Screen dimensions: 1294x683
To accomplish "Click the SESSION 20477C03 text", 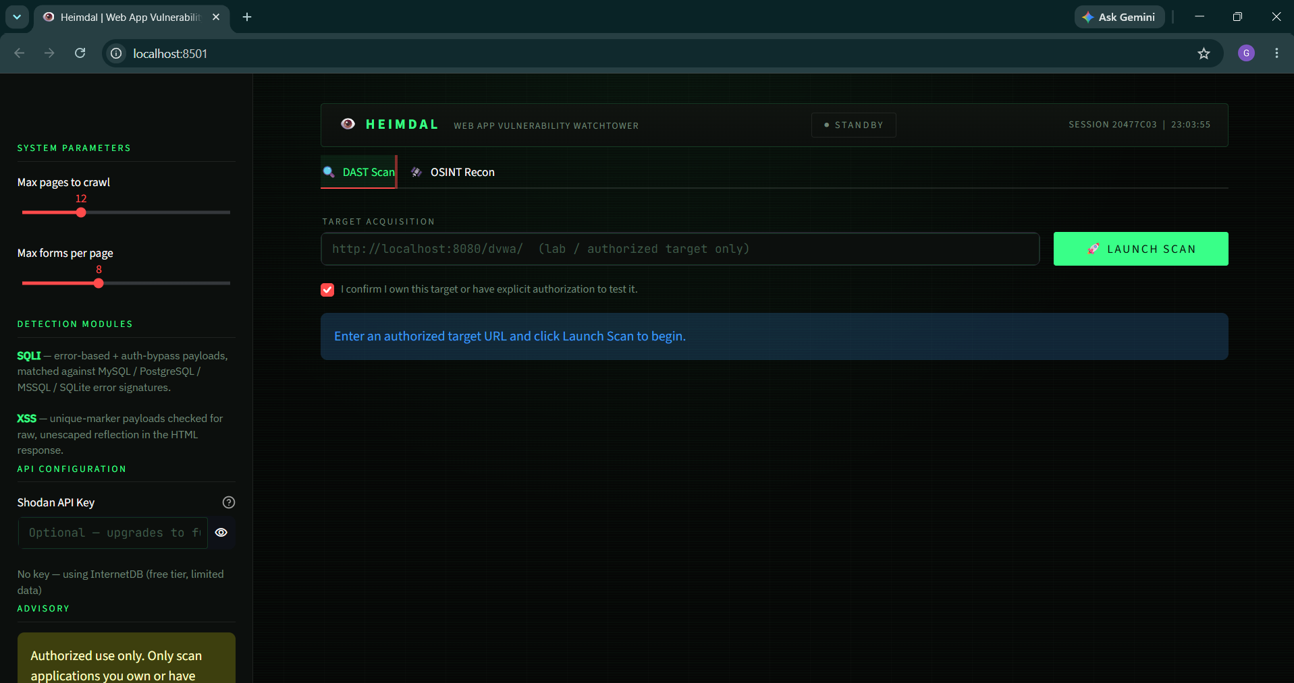I will tap(1112, 125).
